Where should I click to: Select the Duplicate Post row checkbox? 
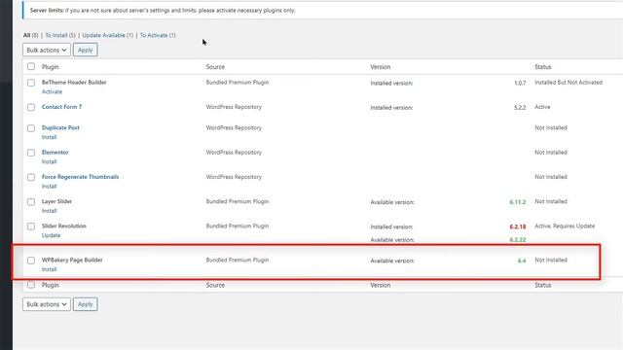31,128
